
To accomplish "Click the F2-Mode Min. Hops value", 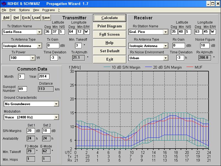I will [31, 159].
